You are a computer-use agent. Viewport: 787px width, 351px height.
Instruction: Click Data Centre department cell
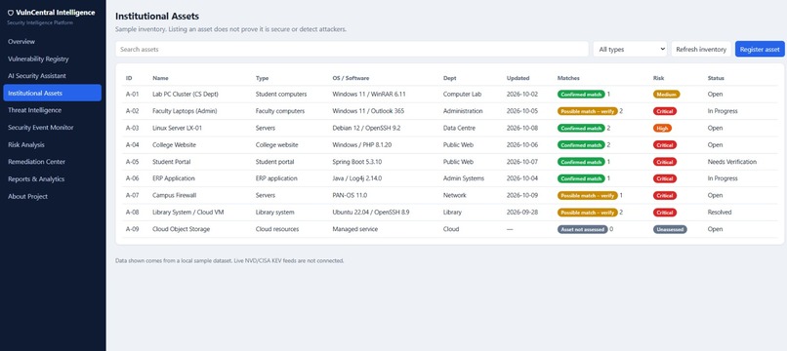point(459,128)
